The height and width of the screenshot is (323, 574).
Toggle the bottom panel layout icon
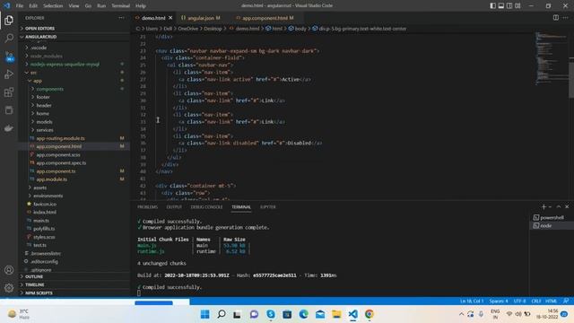[x=501, y=5]
